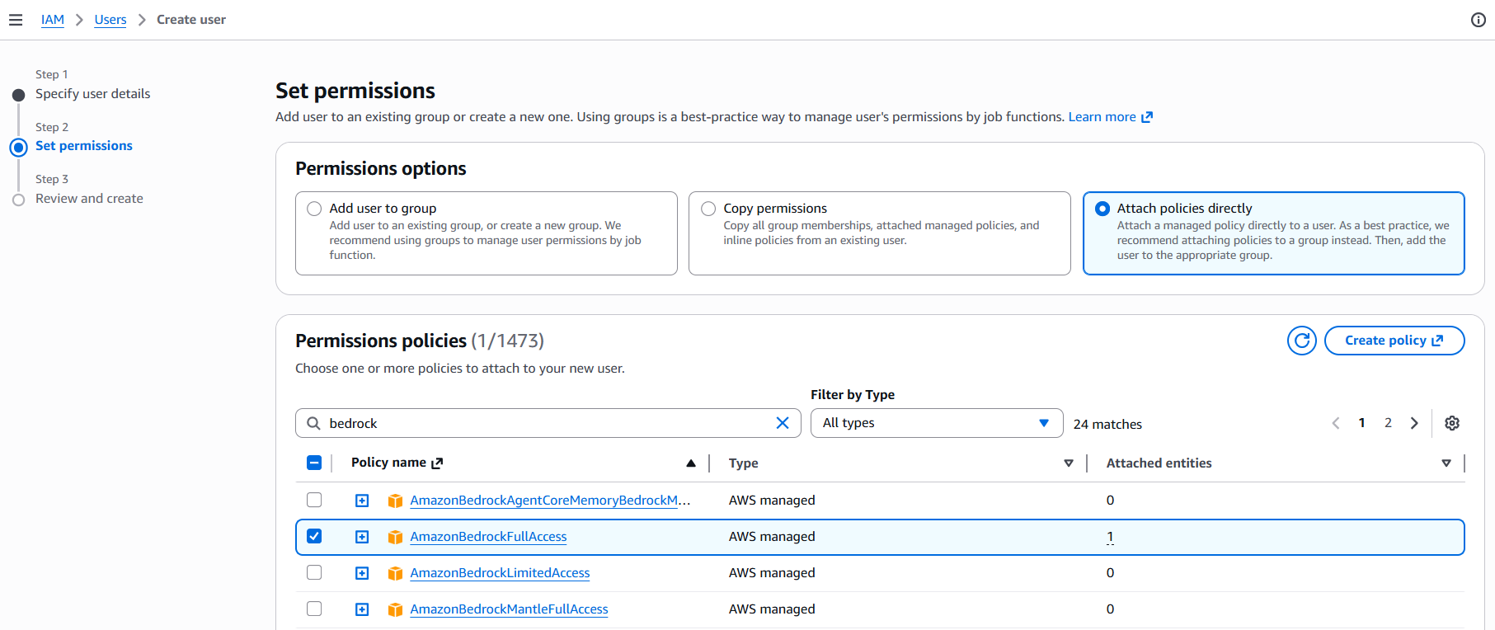
Task: Click the info icon in top-right corner
Action: click(x=1478, y=20)
